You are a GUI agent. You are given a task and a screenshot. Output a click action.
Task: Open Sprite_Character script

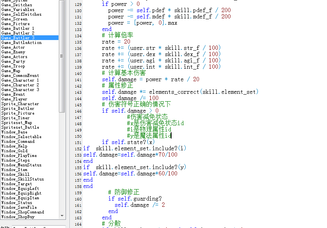[20, 104]
